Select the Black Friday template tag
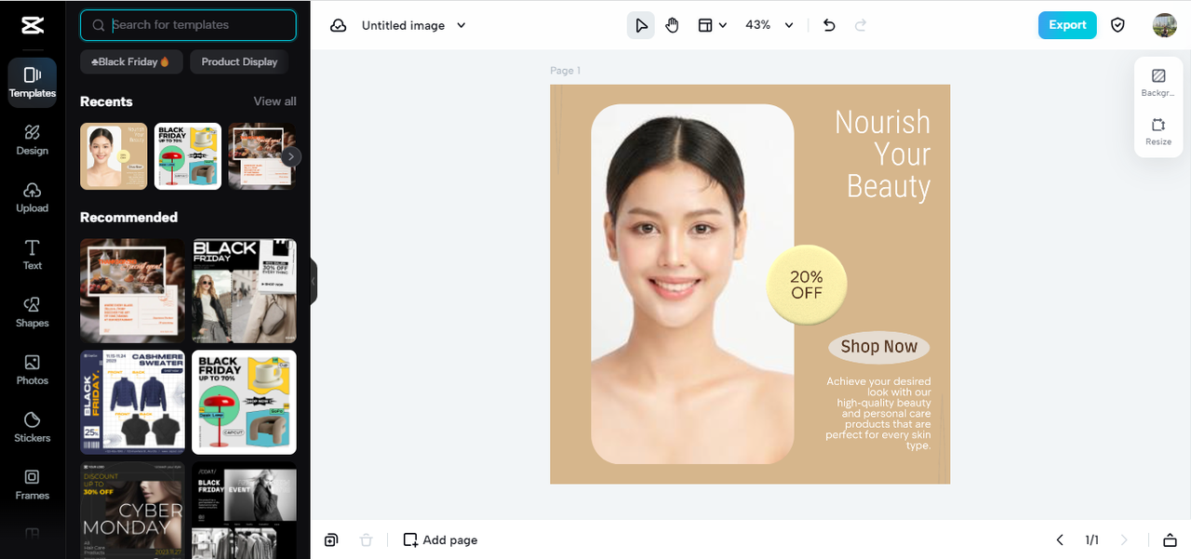 [x=131, y=61]
